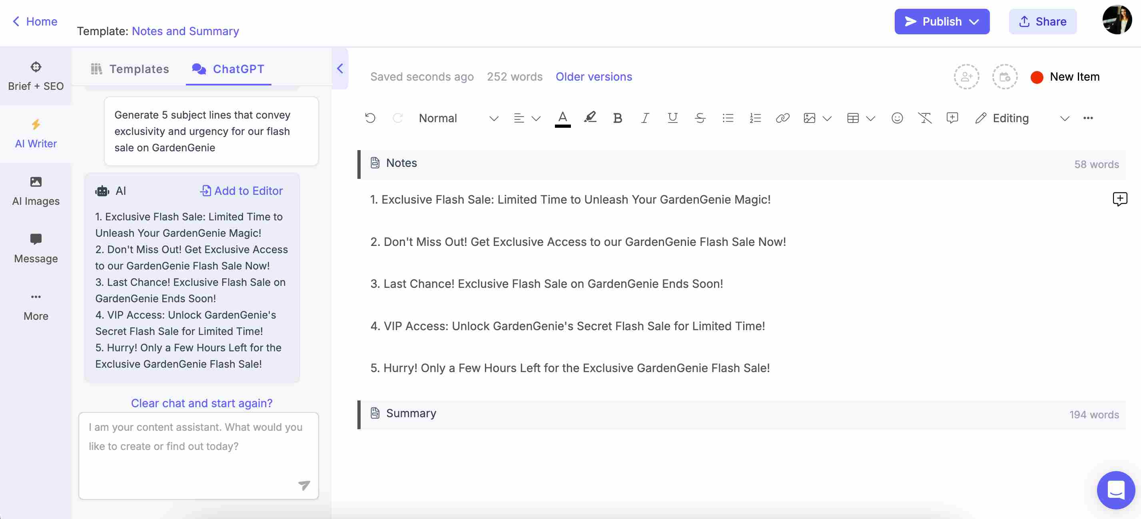
Task: Select the highlighter tool
Action: click(x=590, y=118)
